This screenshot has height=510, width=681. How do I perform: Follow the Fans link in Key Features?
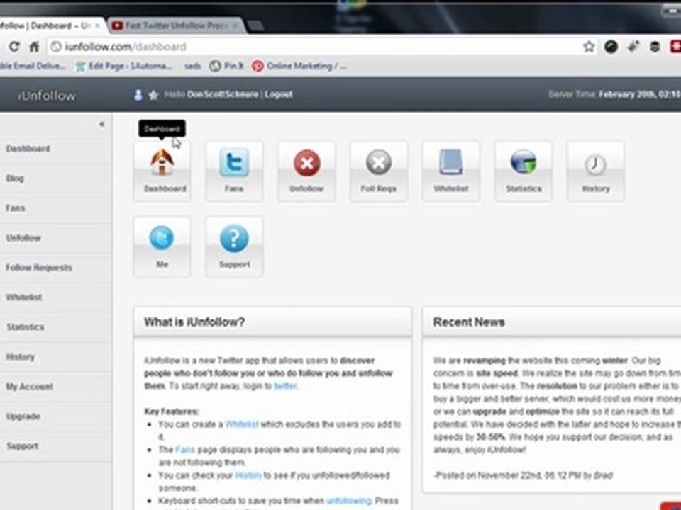click(185, 450)
